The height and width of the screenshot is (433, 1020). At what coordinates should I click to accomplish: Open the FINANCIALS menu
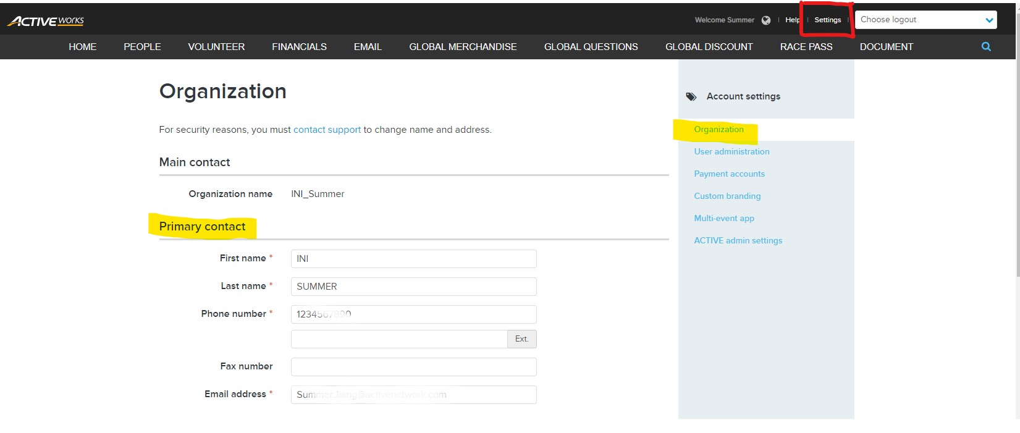tap(299, 47)
